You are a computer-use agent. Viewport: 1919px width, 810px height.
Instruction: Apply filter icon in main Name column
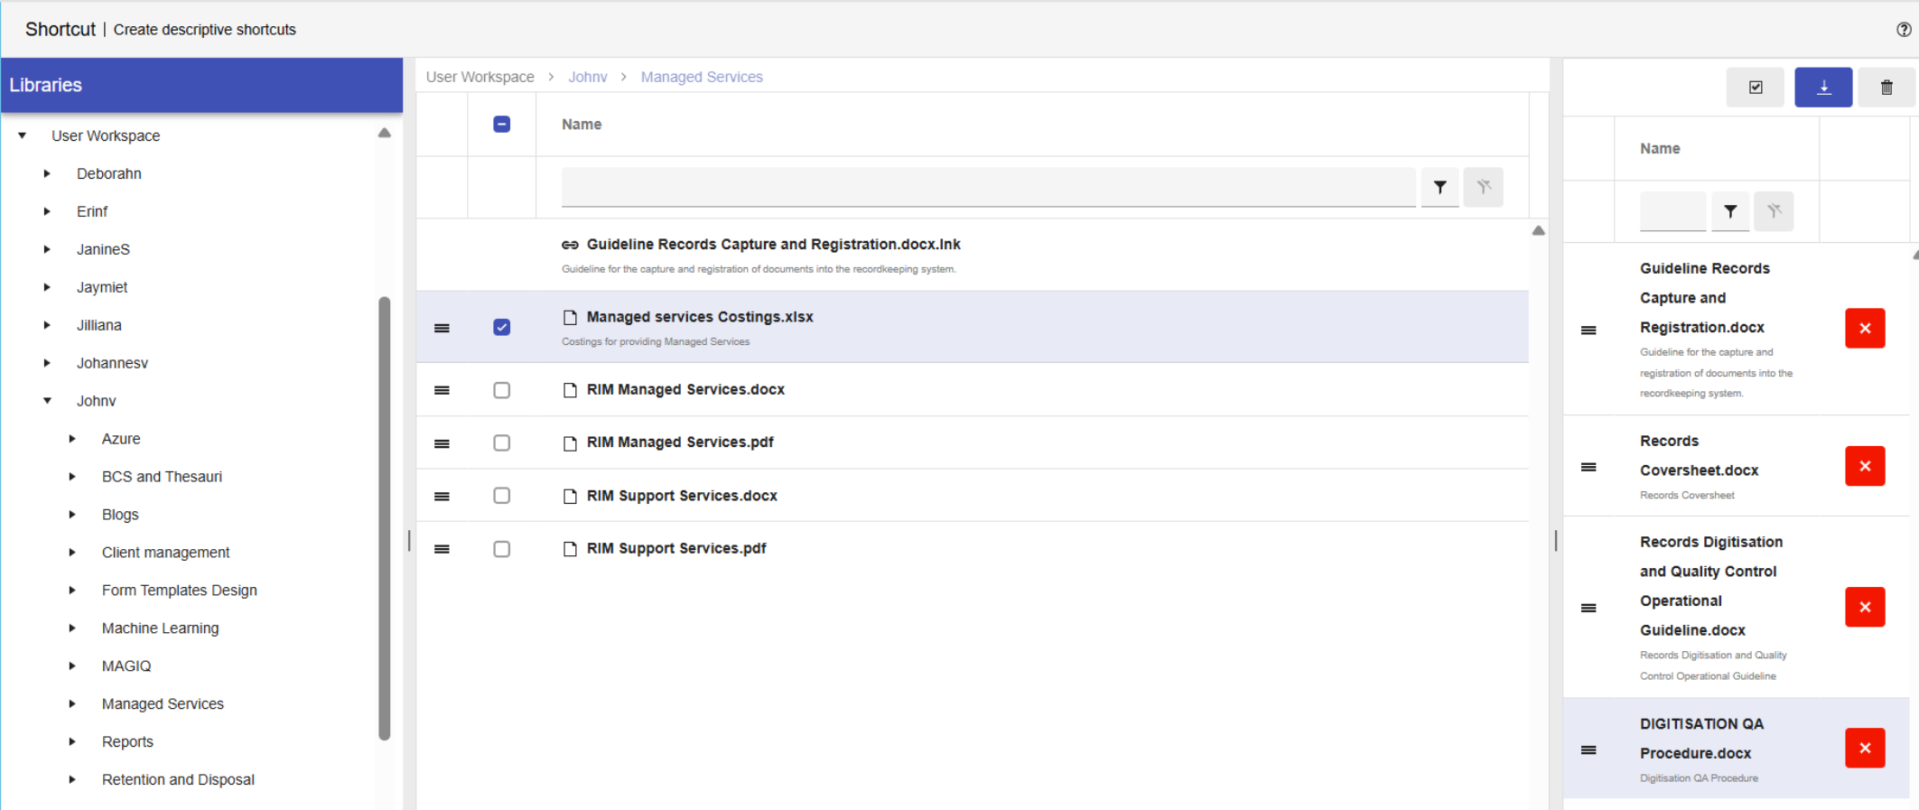click(1439, 188)
